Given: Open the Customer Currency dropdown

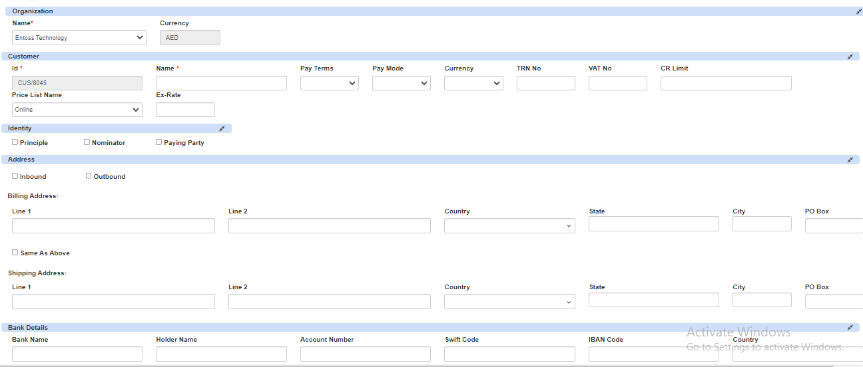Looking at the screenshot, I should point(473,83).
